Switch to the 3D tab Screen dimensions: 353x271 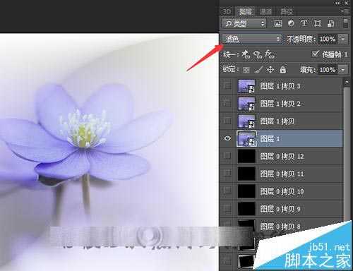point(227,11)
